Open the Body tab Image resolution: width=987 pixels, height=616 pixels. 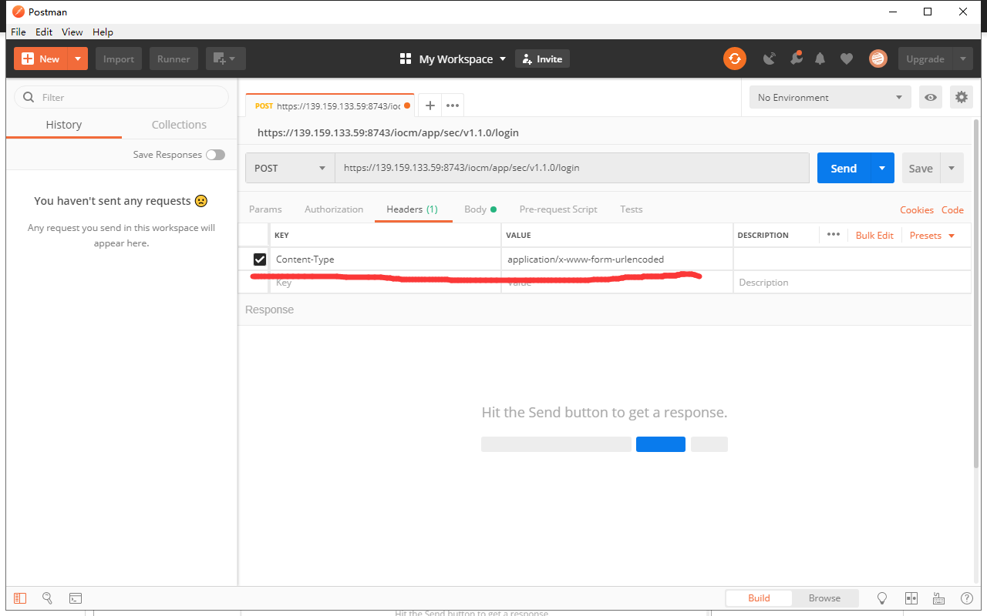[480, 209]
